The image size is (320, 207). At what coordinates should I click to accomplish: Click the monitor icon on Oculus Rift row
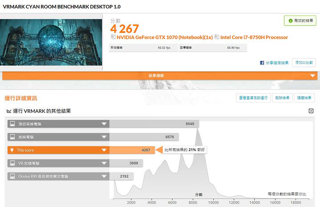pos(12,176)
